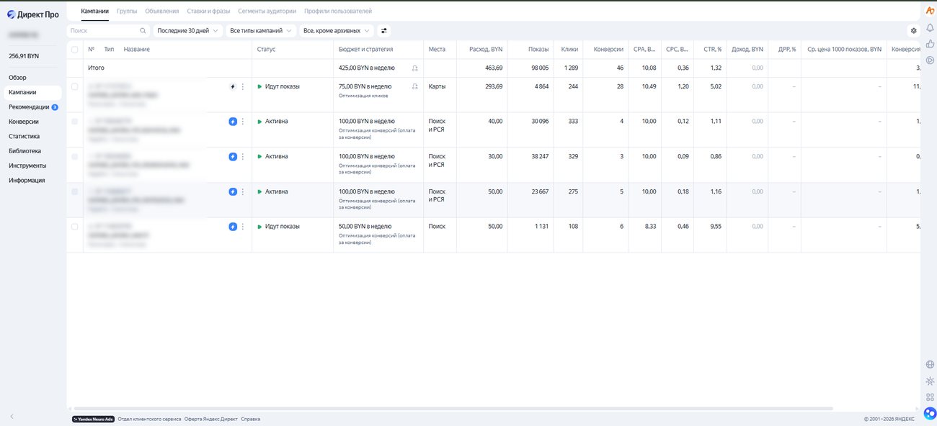The width and height of the screenshot is (937, 426).
Task: Open the three-dot menu of the Карты campaign
Action: (x=242, y=86)
